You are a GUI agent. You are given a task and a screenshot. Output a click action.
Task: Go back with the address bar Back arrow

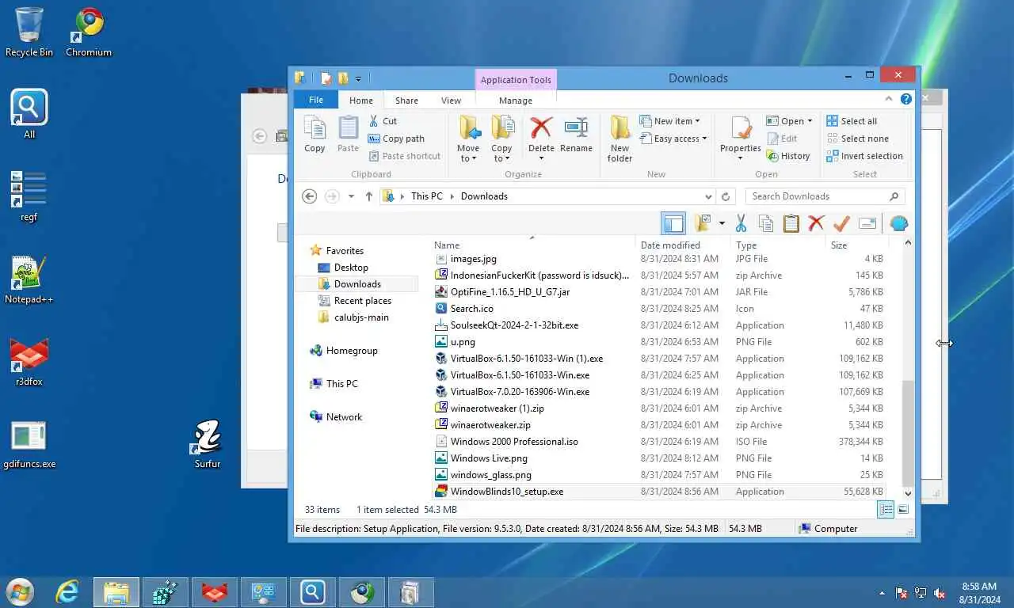310,196
